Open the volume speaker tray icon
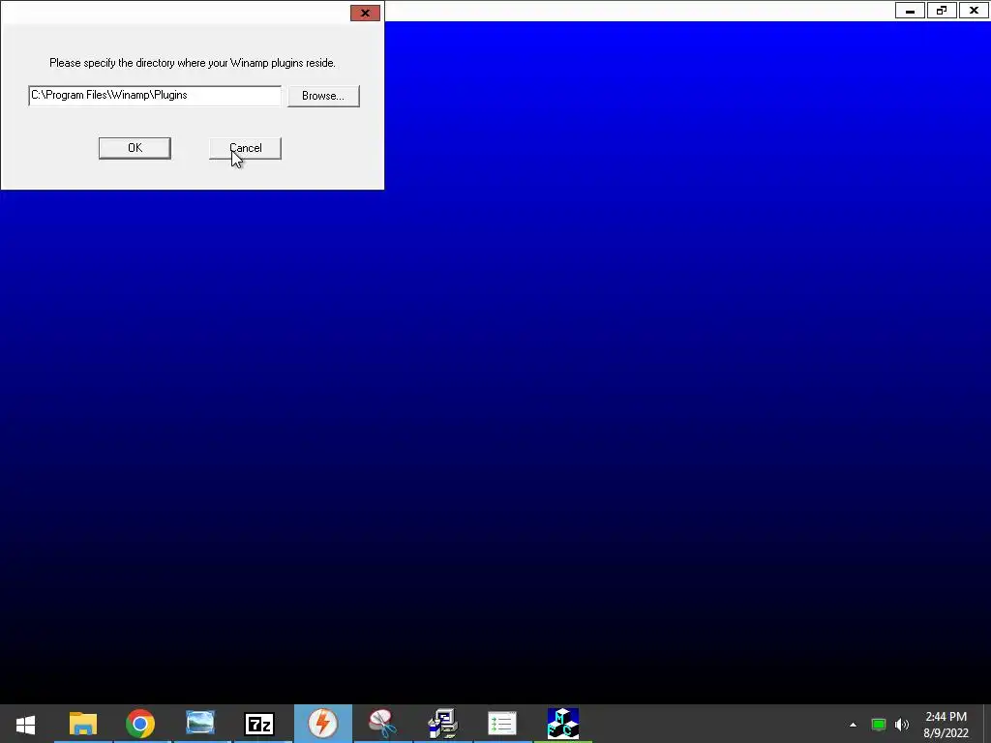 coord(902,725)
